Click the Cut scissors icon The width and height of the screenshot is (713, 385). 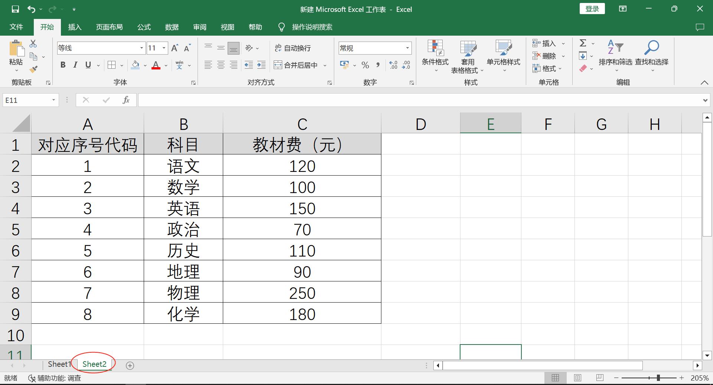click(x=33, y=44)
